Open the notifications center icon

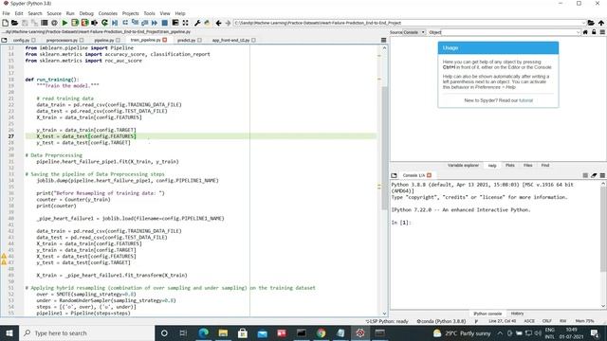(x=595, y=332)
